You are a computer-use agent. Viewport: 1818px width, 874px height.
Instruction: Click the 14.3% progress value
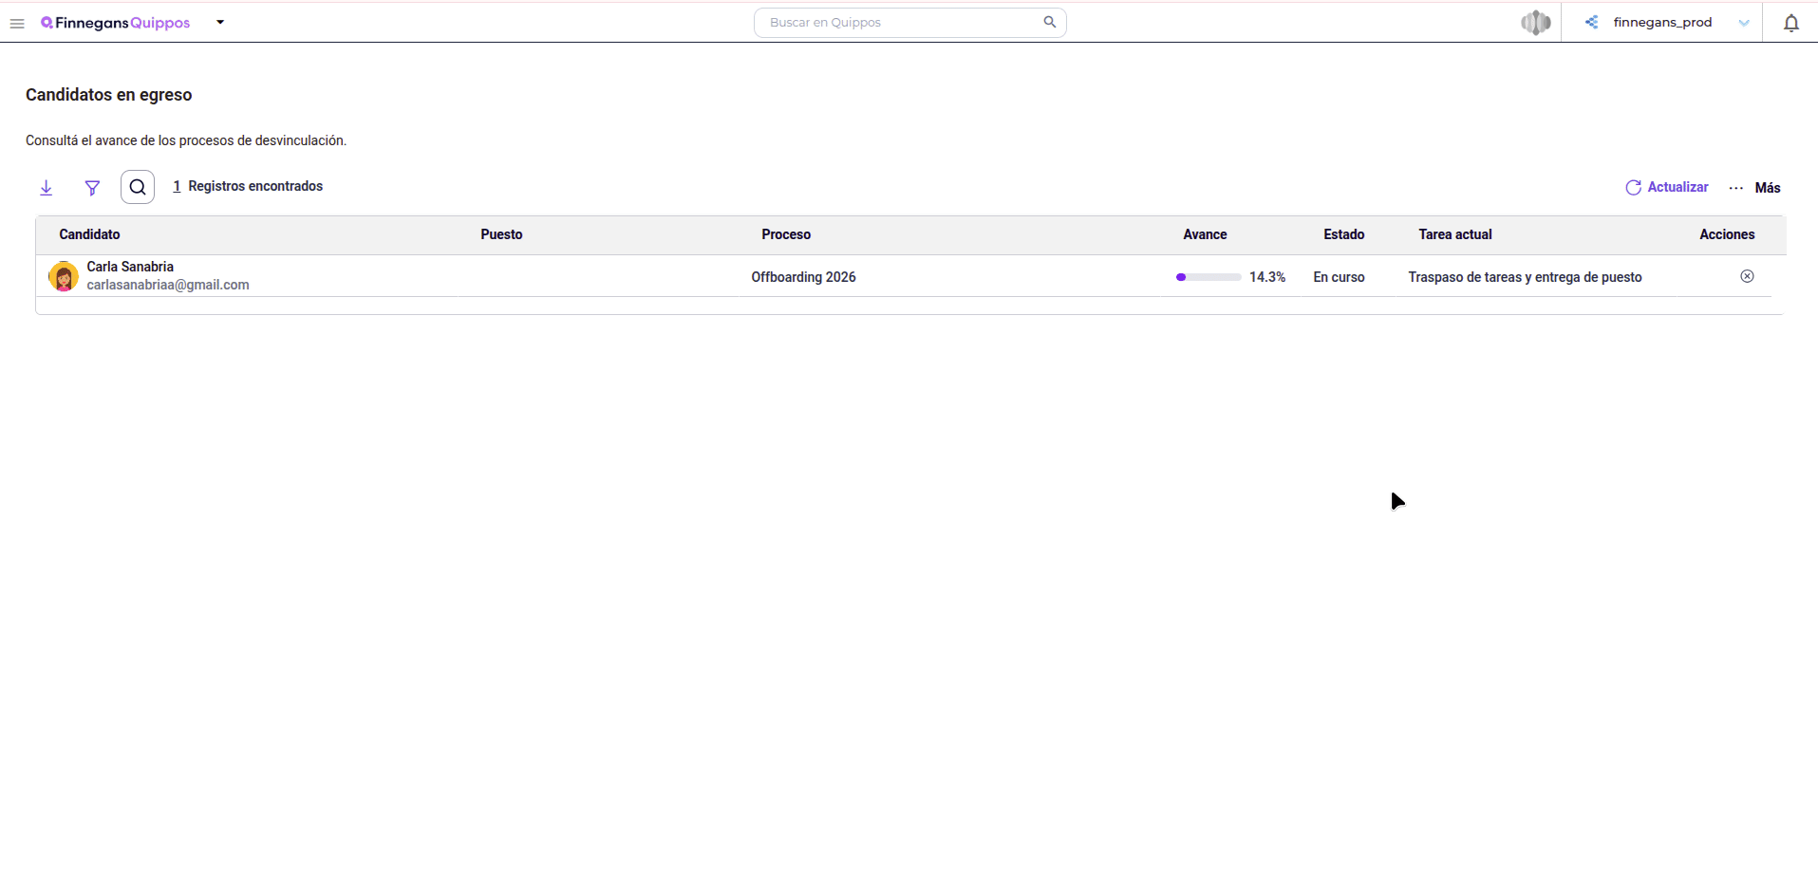1267,277
